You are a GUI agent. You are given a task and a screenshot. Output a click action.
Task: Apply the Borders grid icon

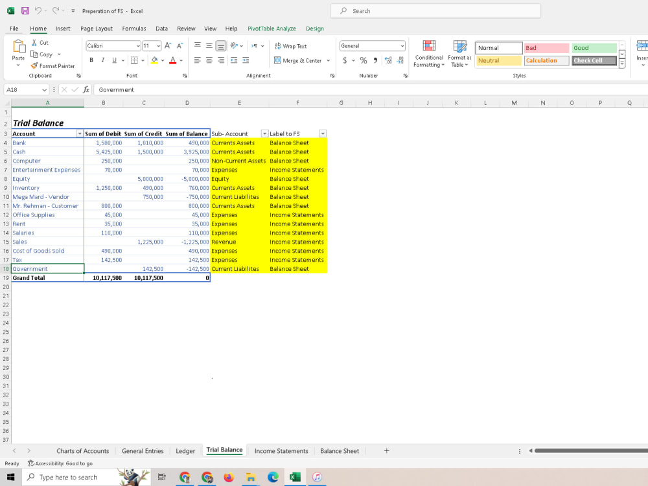[134, 60]
